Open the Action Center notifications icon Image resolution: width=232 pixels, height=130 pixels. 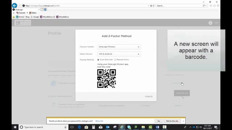(x=216, y=127)
